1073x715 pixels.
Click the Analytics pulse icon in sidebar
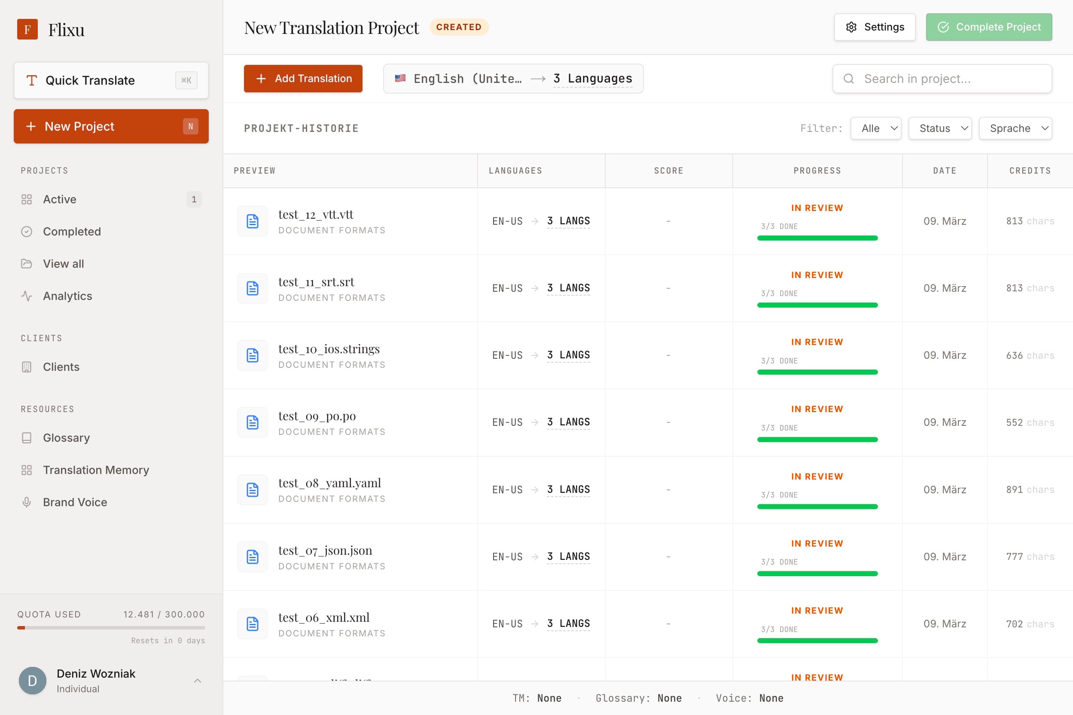tap(27, 296)
